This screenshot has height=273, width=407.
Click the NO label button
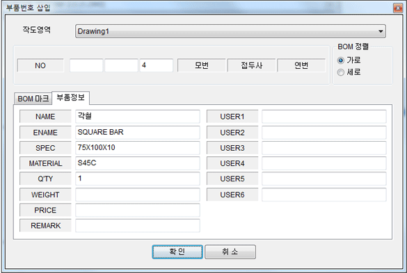[40, 65]
